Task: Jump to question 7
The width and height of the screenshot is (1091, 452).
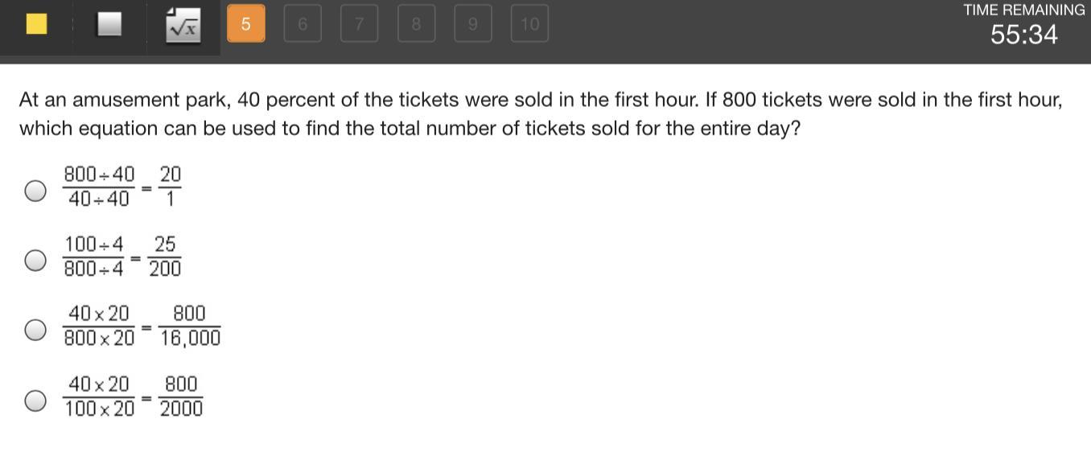Action: point(359,24)
